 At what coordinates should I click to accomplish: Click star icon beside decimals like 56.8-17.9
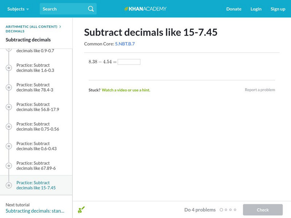(x=9, y=107)
